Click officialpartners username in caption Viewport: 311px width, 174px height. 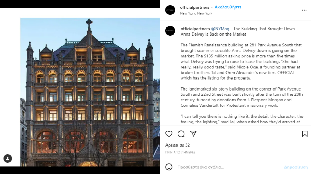[x=195, y=29]
